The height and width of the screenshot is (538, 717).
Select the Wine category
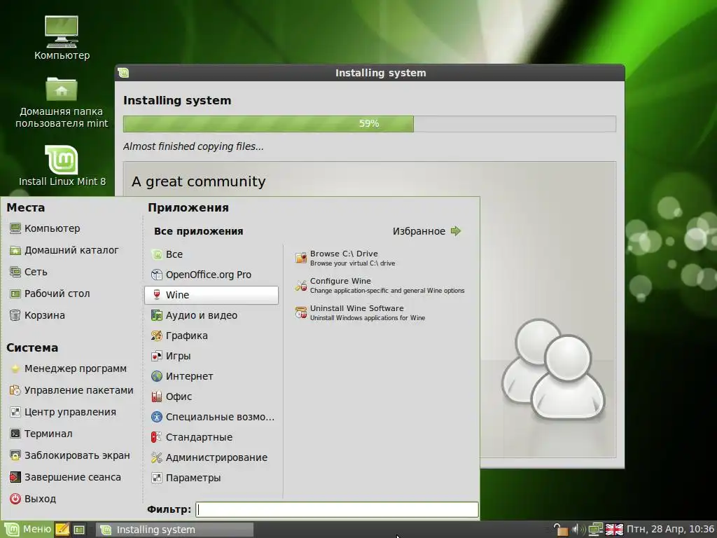(x=211, y=295)
